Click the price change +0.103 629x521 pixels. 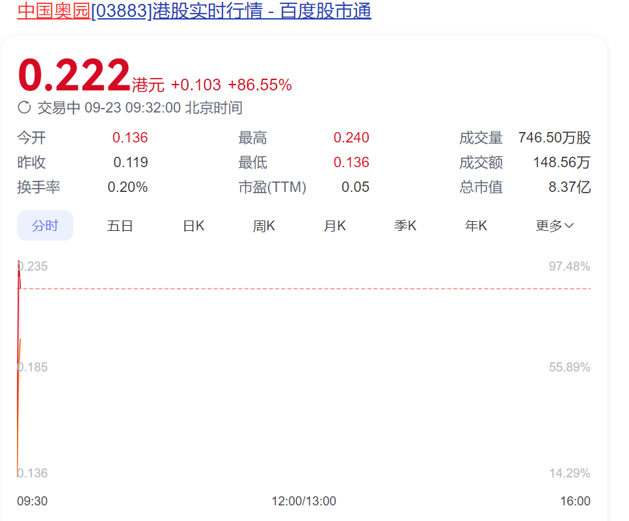(196, 85)
